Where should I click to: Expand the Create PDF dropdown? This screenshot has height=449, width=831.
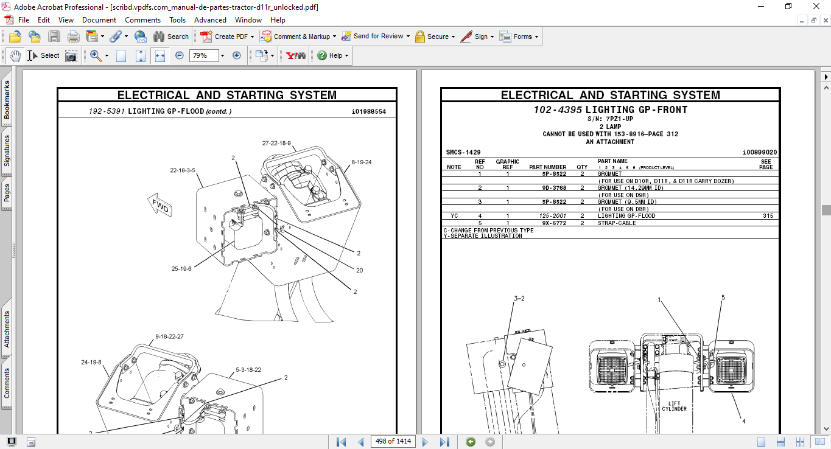(252, 37)
